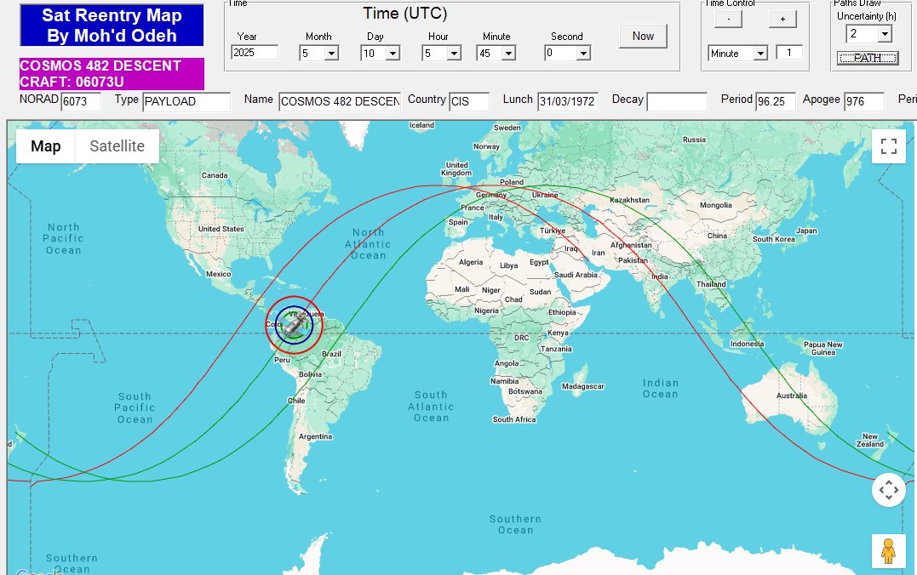Screen dimensions: 917x575
Task: Select the Map view tab
Action: pyautogui.click(x=46, y=146)
